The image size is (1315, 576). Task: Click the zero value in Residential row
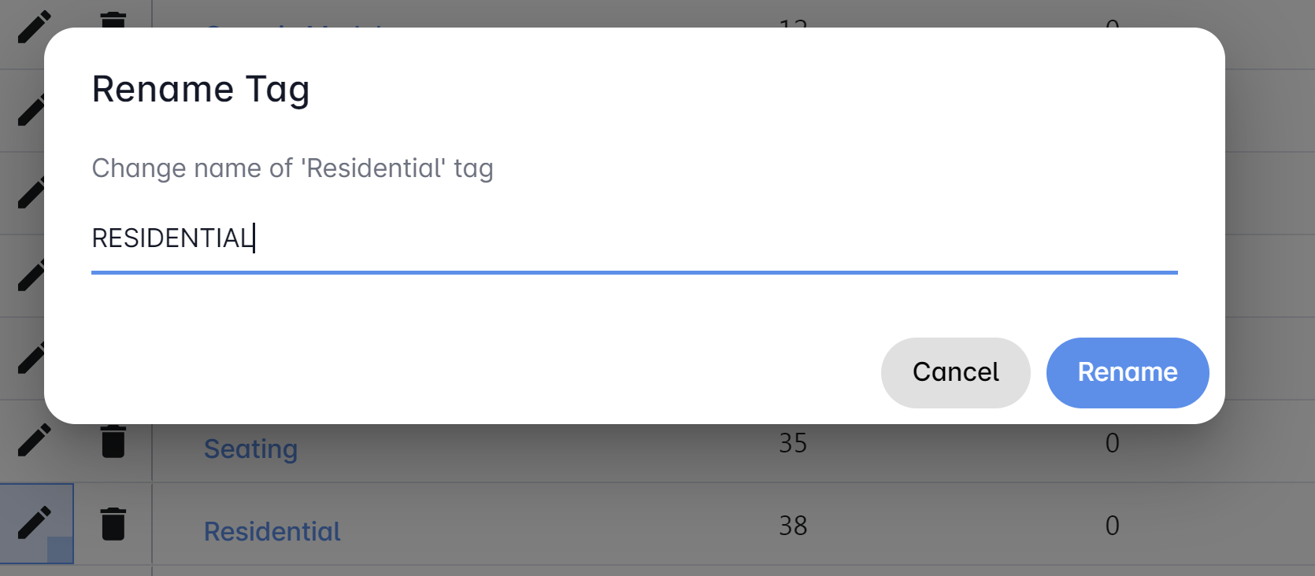(x=1112, y=526)
